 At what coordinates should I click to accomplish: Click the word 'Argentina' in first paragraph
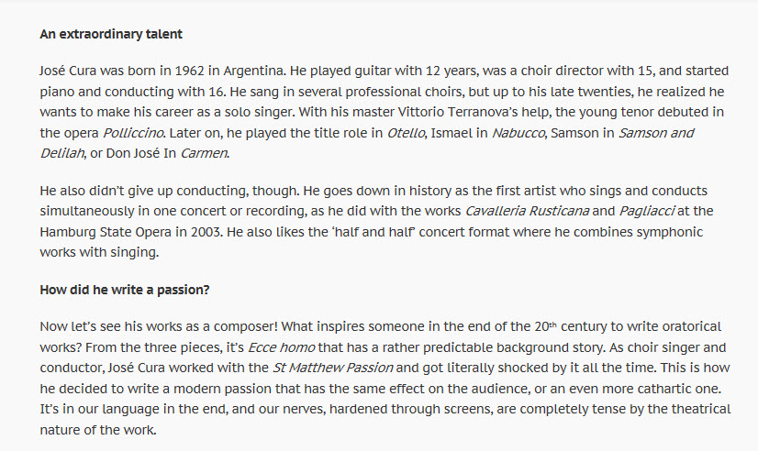pyautogui.click(x=253, y=71)
